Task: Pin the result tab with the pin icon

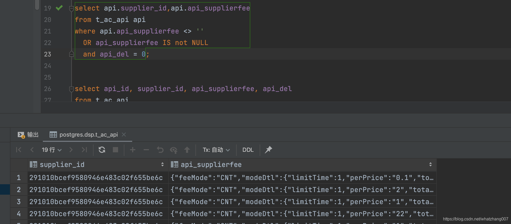Action: [x=268, y=150]
